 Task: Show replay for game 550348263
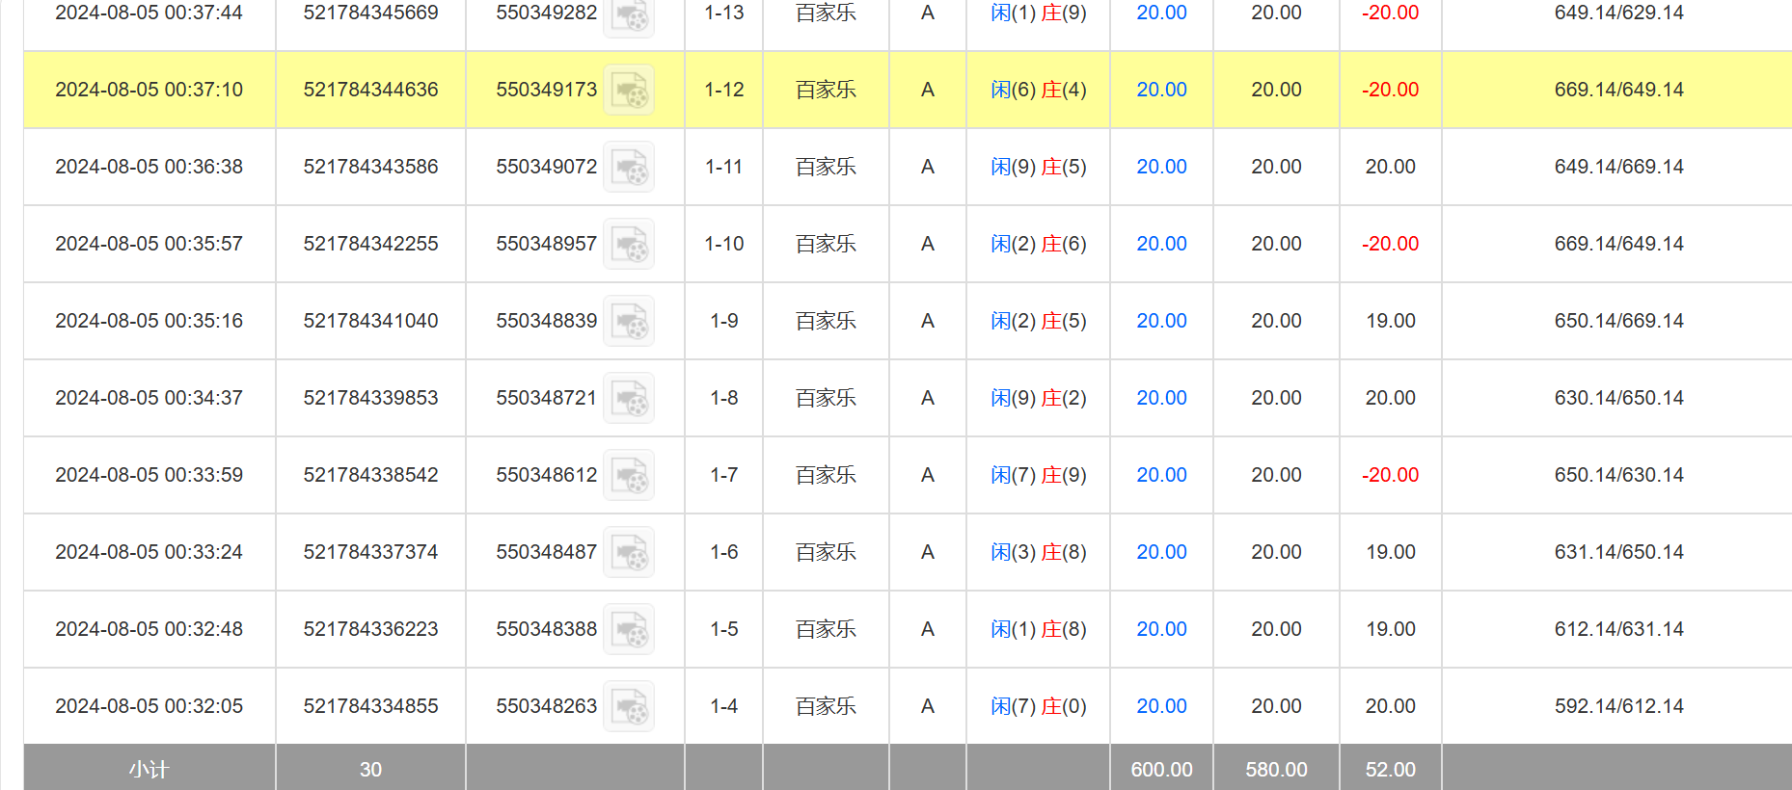coord(629,706)
